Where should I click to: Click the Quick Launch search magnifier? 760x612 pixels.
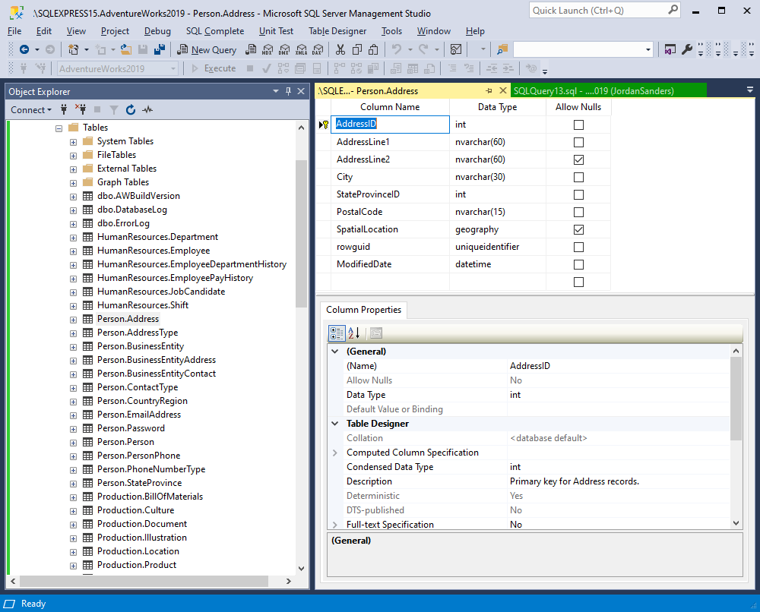click(x=673, y=10)
